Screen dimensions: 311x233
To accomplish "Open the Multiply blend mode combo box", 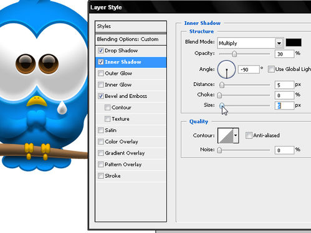I will pyautogui.click(x=250, y=43).
